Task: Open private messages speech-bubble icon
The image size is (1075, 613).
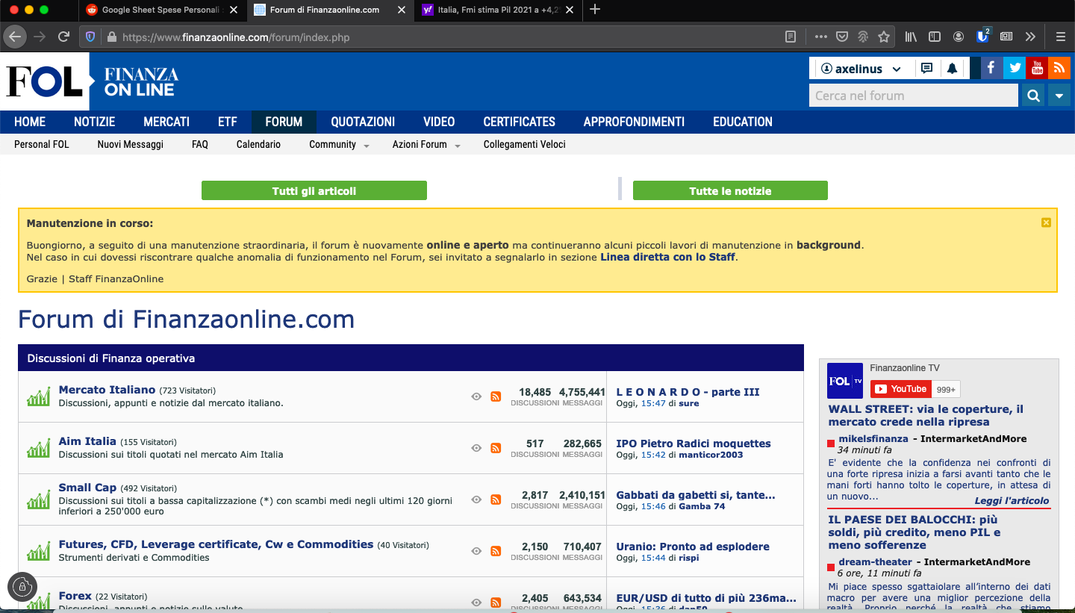Action: [926, 68]
